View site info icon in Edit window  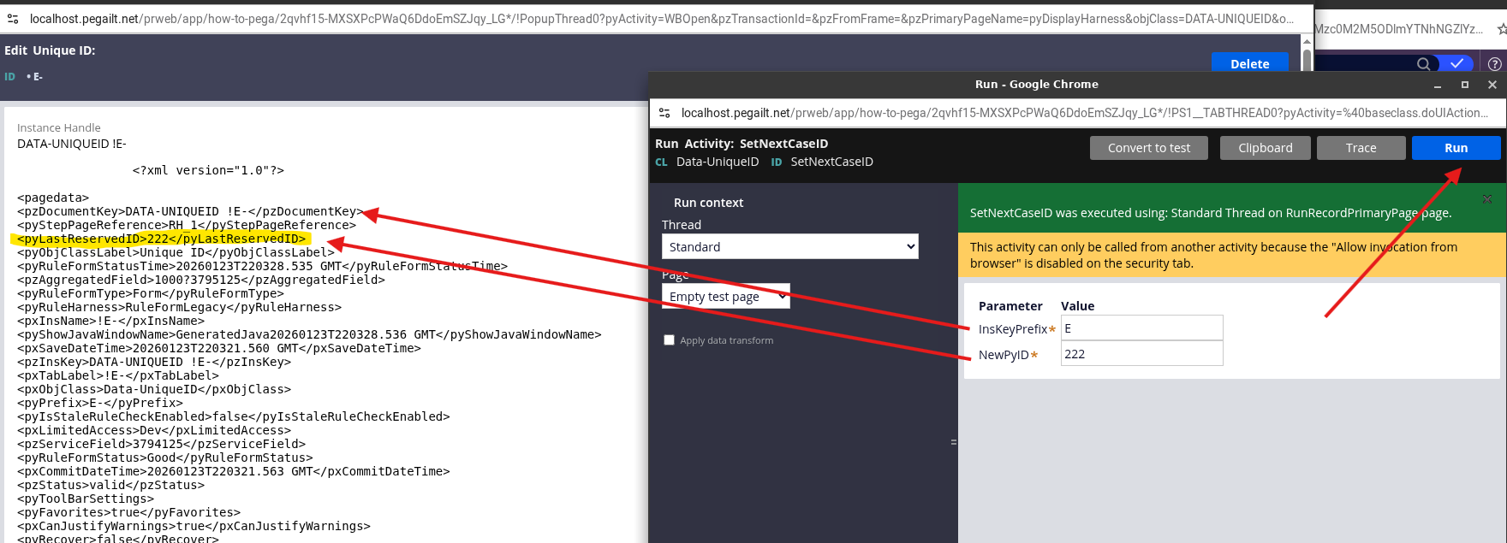pos(13,19)
